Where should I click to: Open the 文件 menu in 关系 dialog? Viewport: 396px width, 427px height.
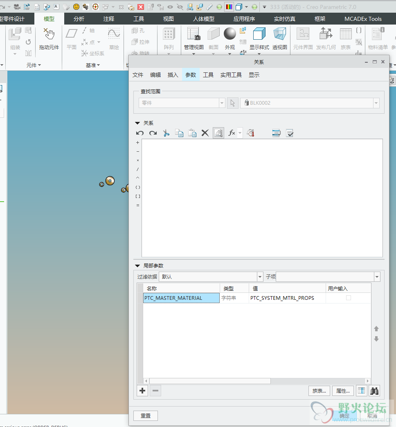pyautogui.click(x=138, y=75)
